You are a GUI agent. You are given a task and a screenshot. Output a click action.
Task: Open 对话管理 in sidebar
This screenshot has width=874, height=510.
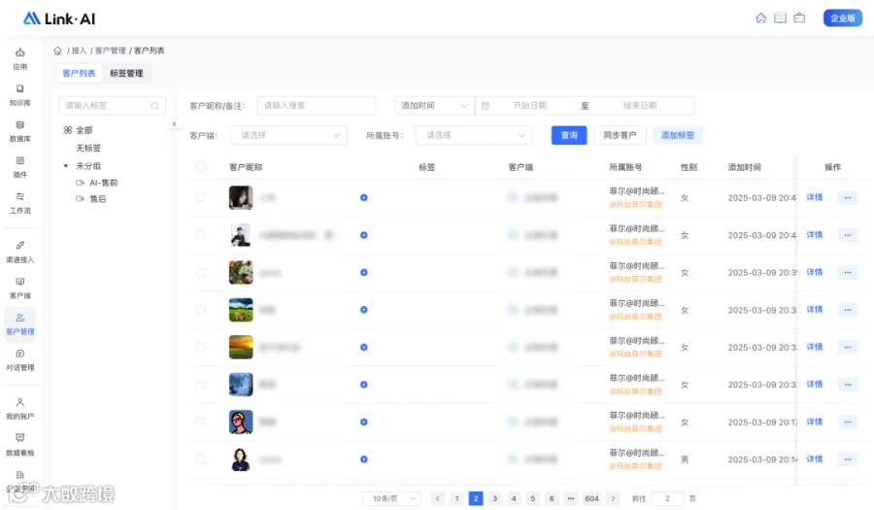pos(20,360)
